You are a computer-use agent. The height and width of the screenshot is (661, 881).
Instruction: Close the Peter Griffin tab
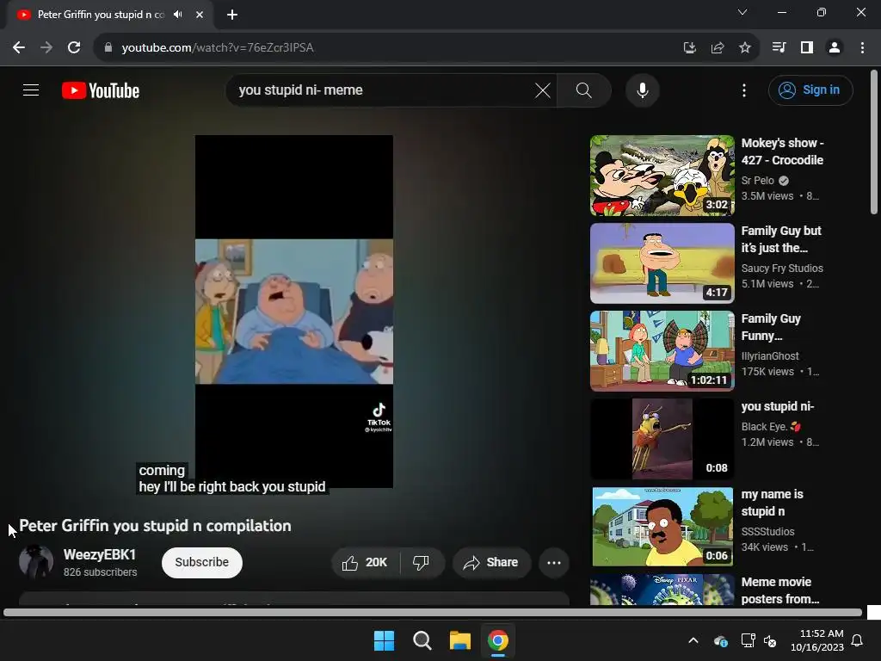[x=200, y=15]
